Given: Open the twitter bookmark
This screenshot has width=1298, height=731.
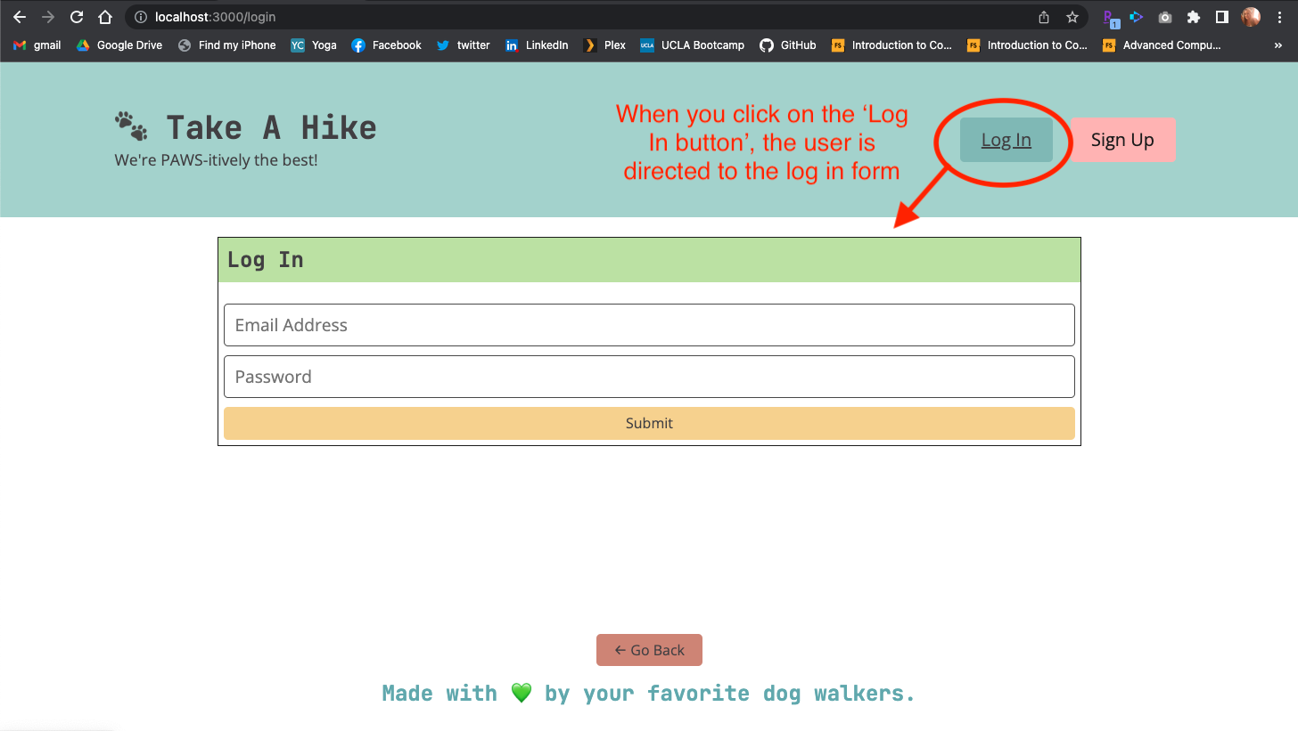Looking at the screenshot, I should pos(464,45).
